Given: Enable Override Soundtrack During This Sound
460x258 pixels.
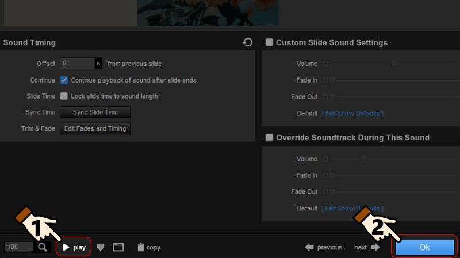Looking at the screenshot, I should tap(269, 138).
